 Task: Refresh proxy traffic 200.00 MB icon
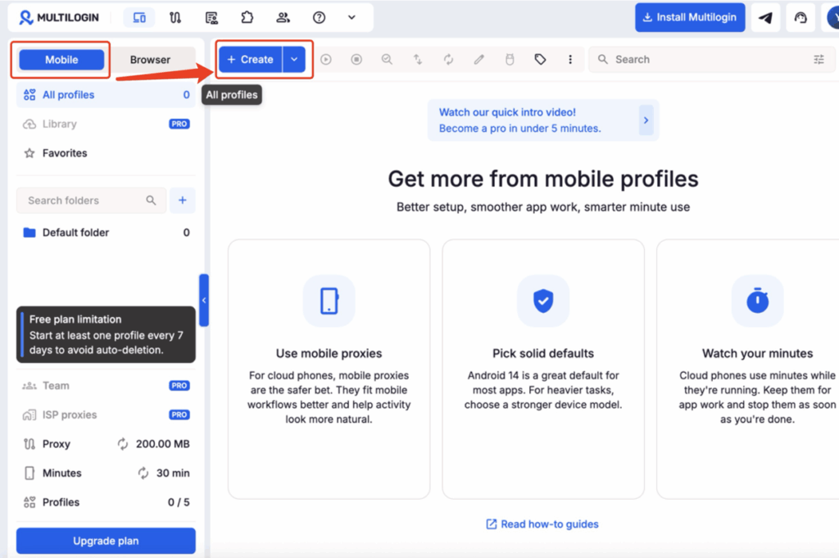(x=123, y=444)
